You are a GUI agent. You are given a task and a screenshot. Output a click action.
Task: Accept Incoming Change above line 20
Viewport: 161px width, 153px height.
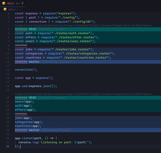(58, 94)
